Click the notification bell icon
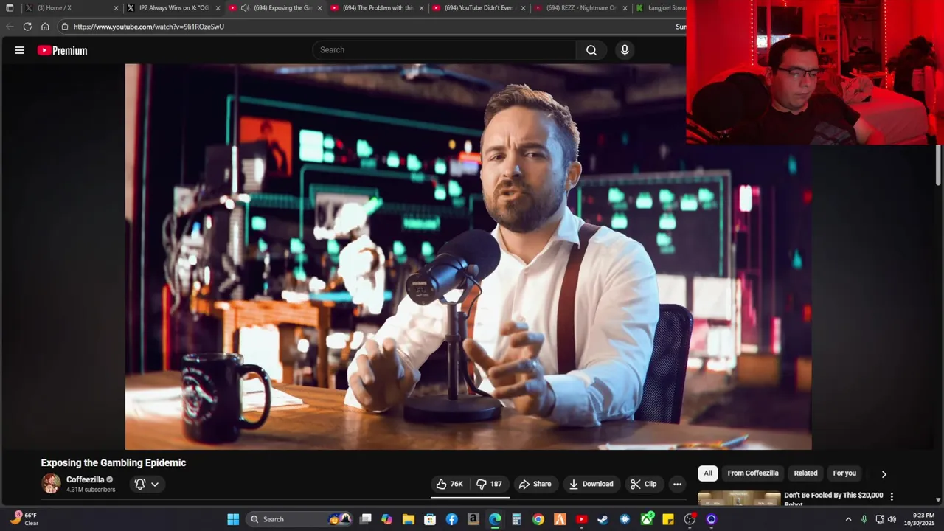Image resolution: width=944 pixels, height=531 pixels. coord(140,484)
